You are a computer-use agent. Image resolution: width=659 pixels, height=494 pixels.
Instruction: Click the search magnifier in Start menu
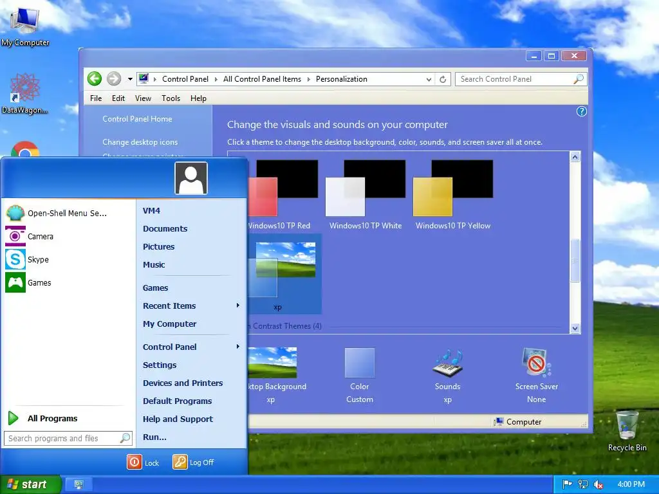125,438
